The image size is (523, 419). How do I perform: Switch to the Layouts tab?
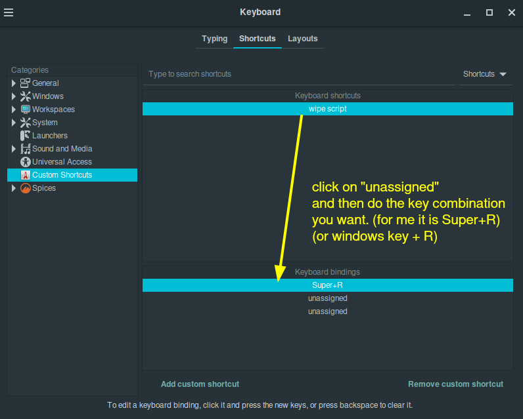click(x=302, y=39)
